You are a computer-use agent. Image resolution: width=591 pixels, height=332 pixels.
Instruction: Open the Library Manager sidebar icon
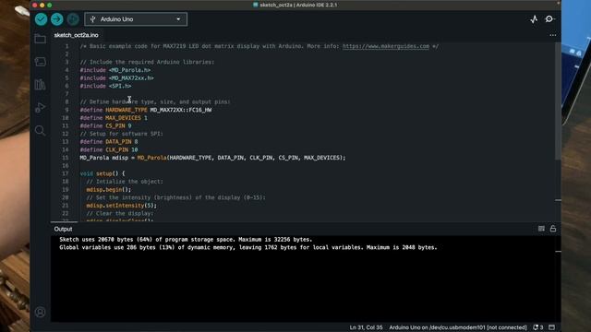point(41,84)
